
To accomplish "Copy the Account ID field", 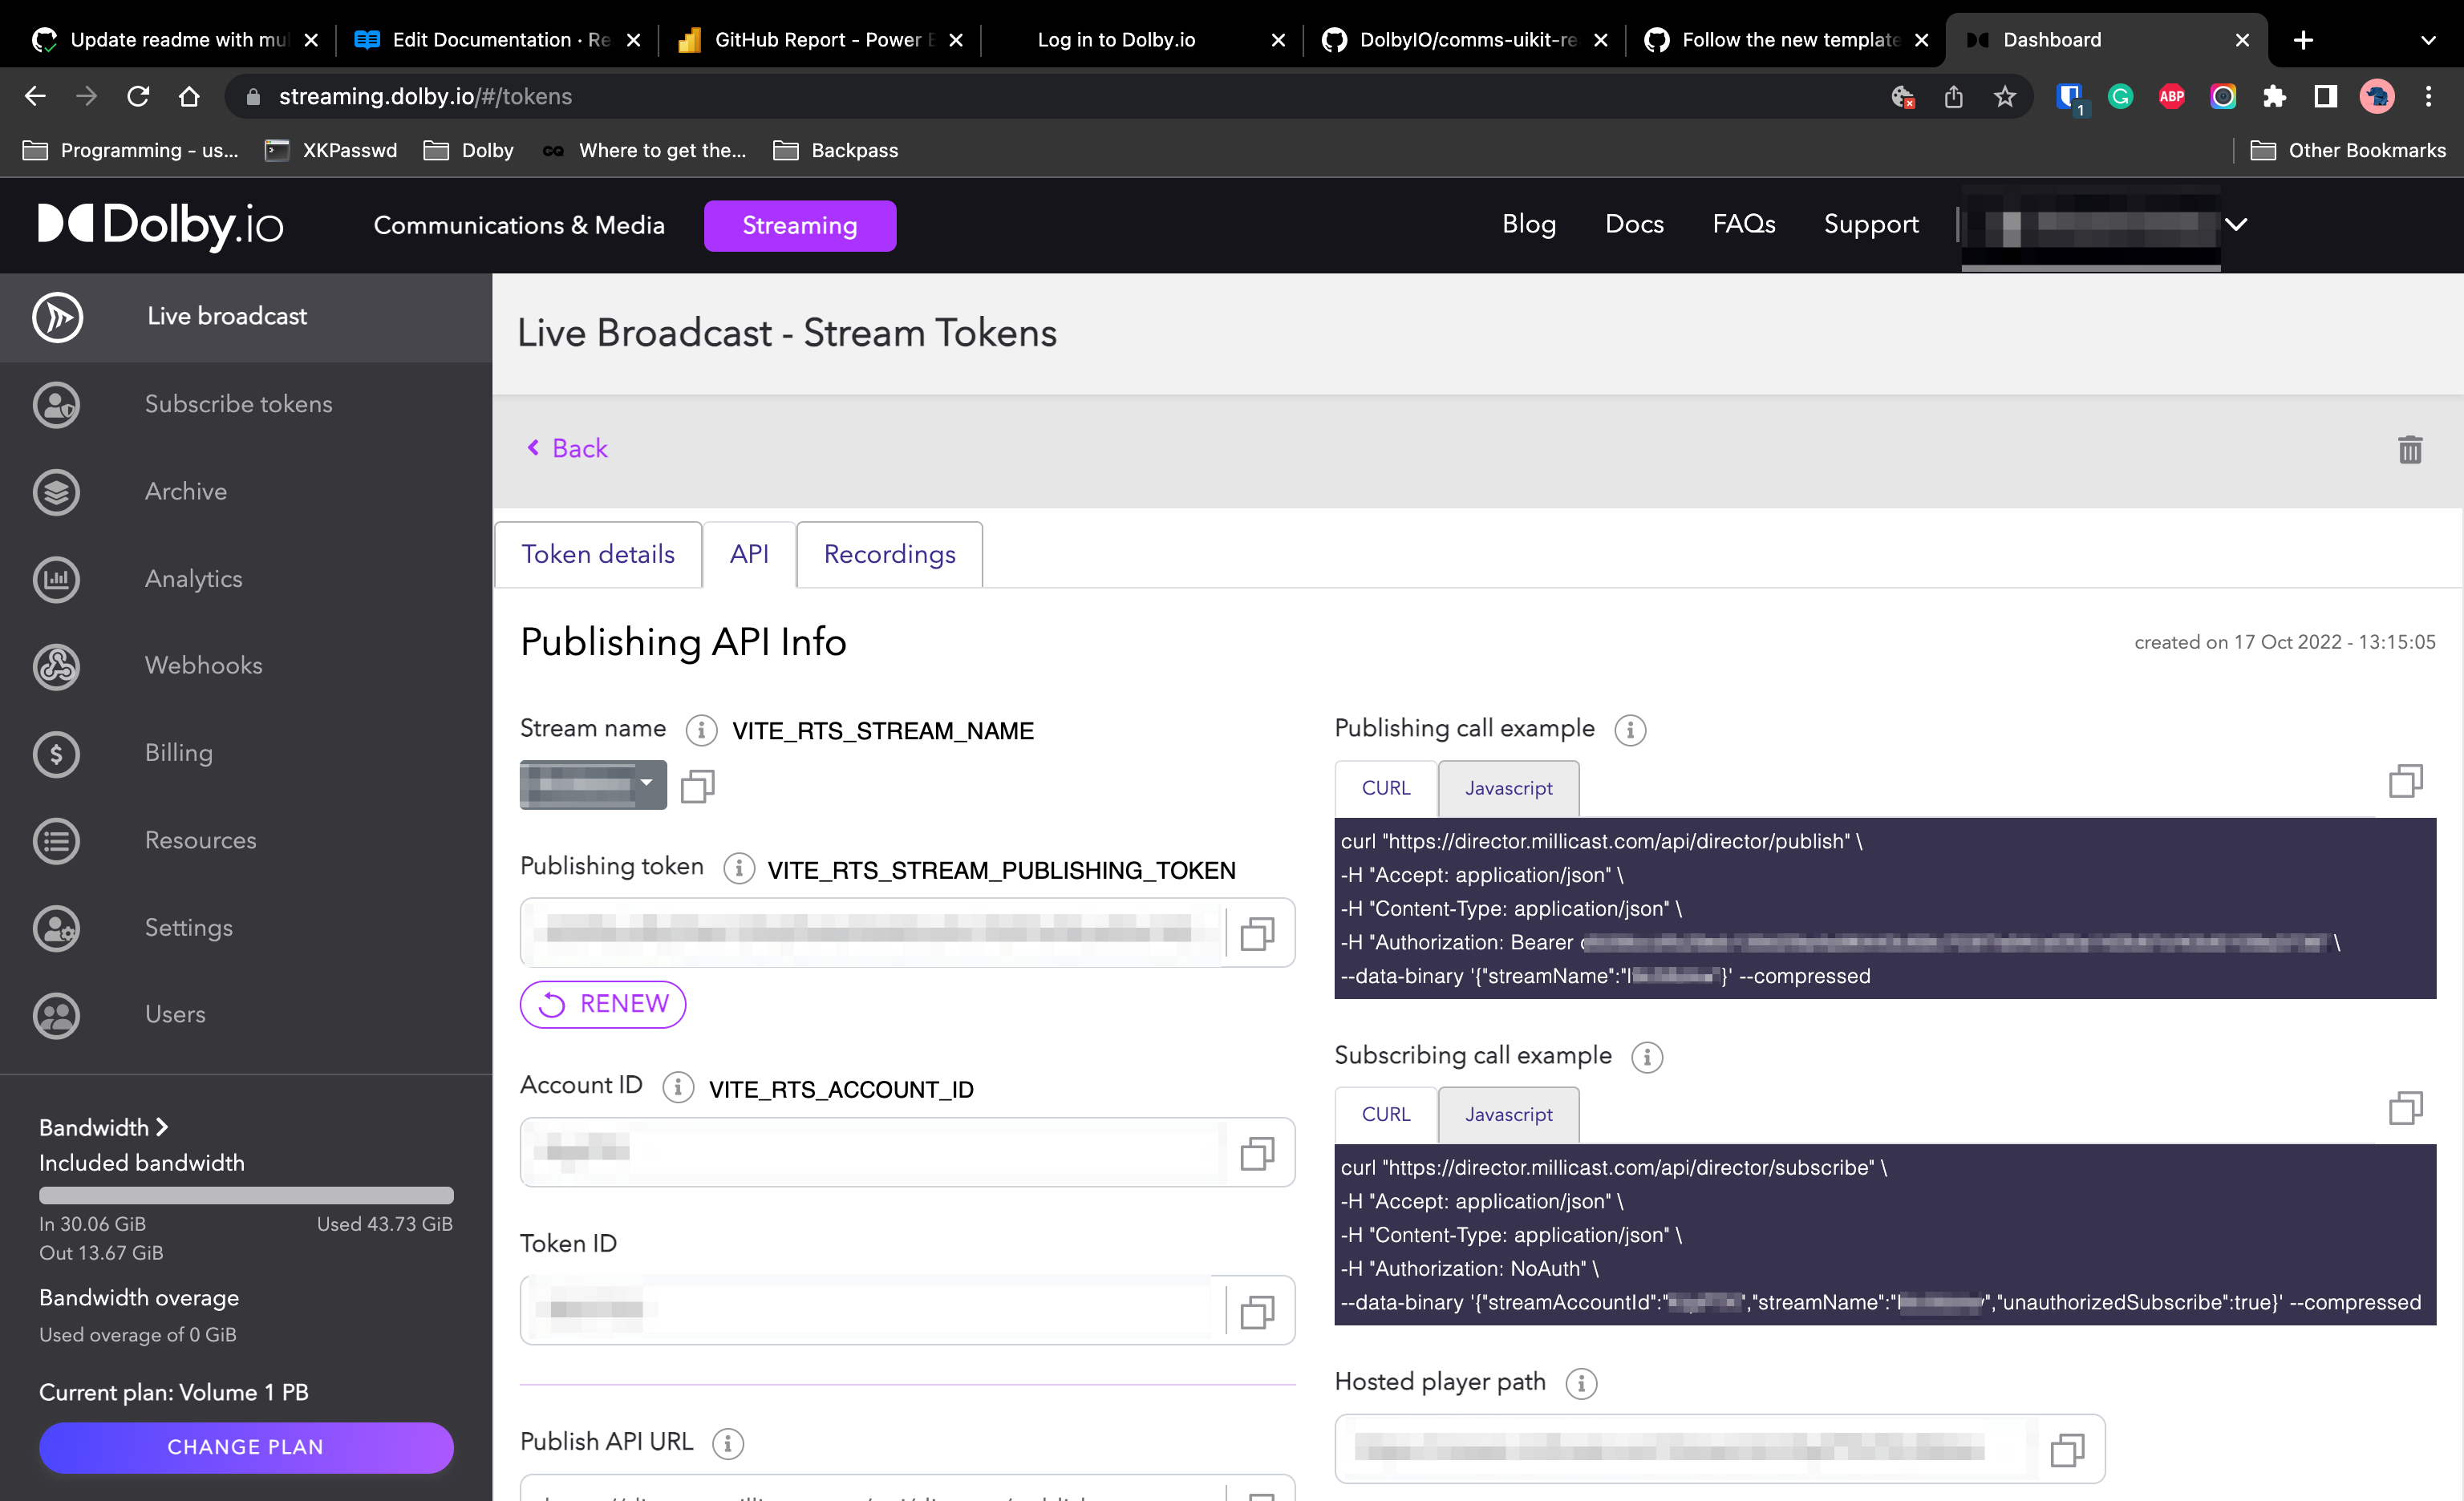I will [1257, 1153].
